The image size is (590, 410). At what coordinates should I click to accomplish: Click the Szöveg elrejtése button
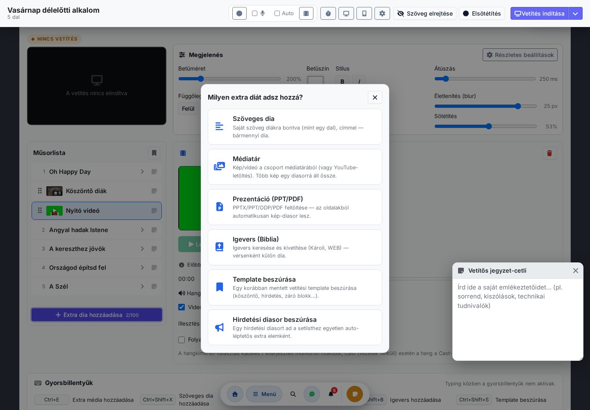click(425, 14)
